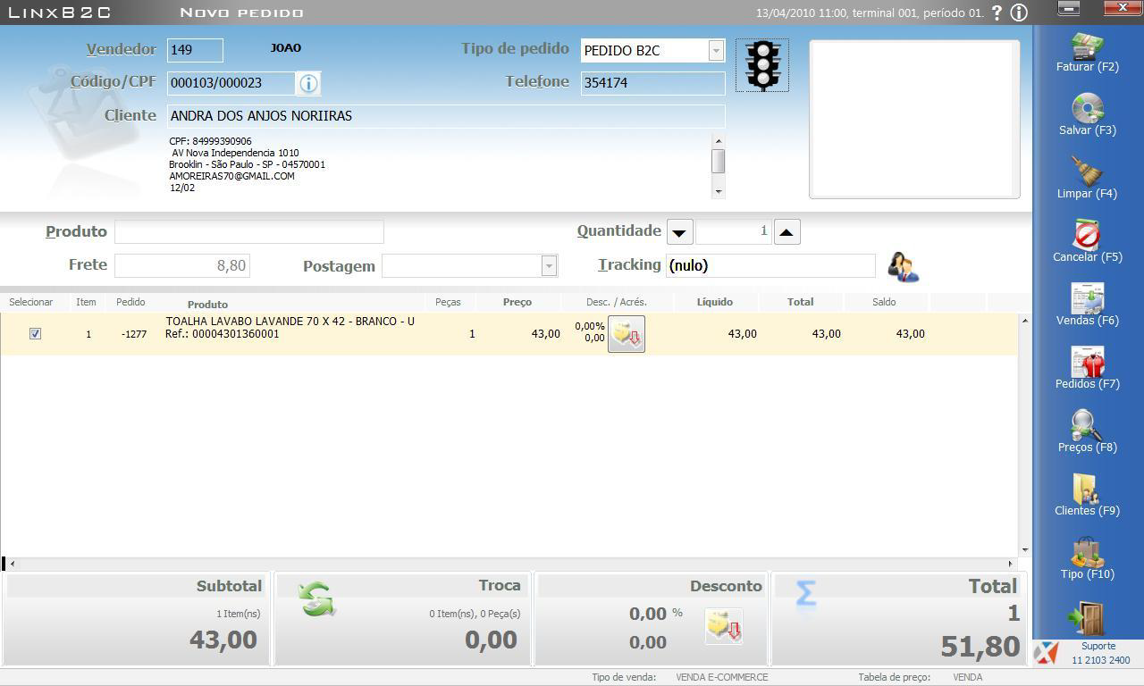The image size is (1144, 686).
Task: Click the Preço column header
Action: (517, 302)
